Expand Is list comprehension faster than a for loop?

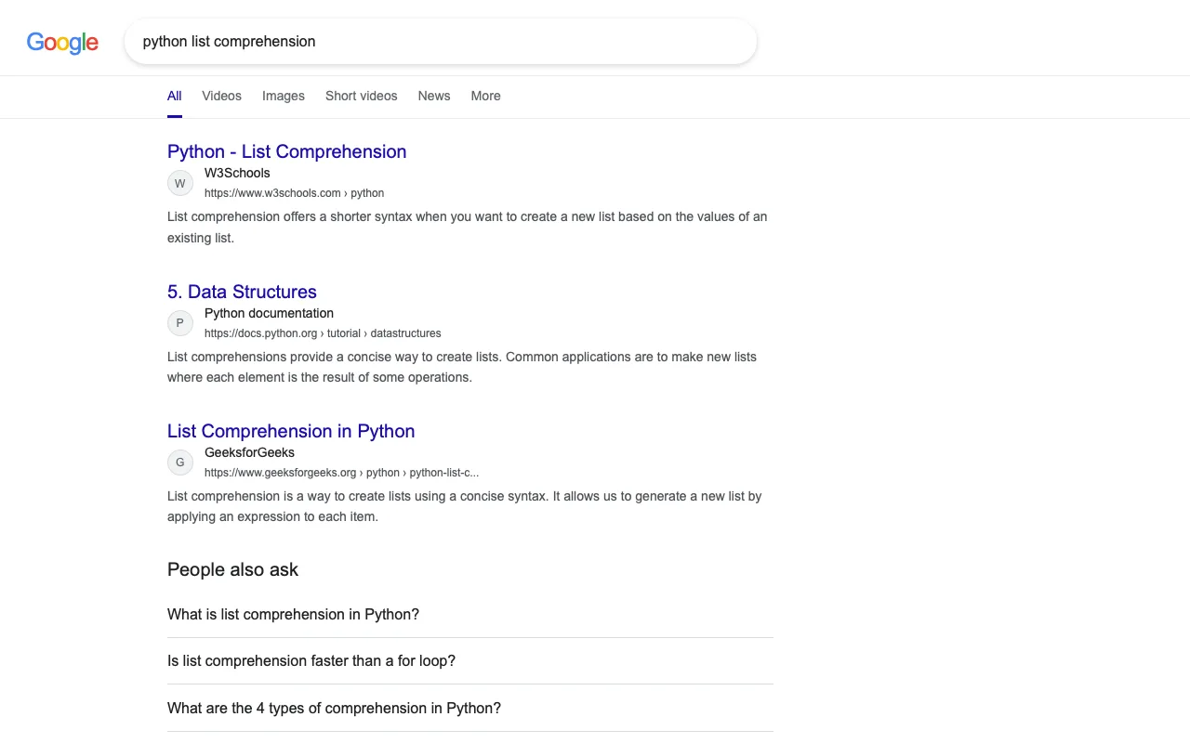(x=470, y=661)
